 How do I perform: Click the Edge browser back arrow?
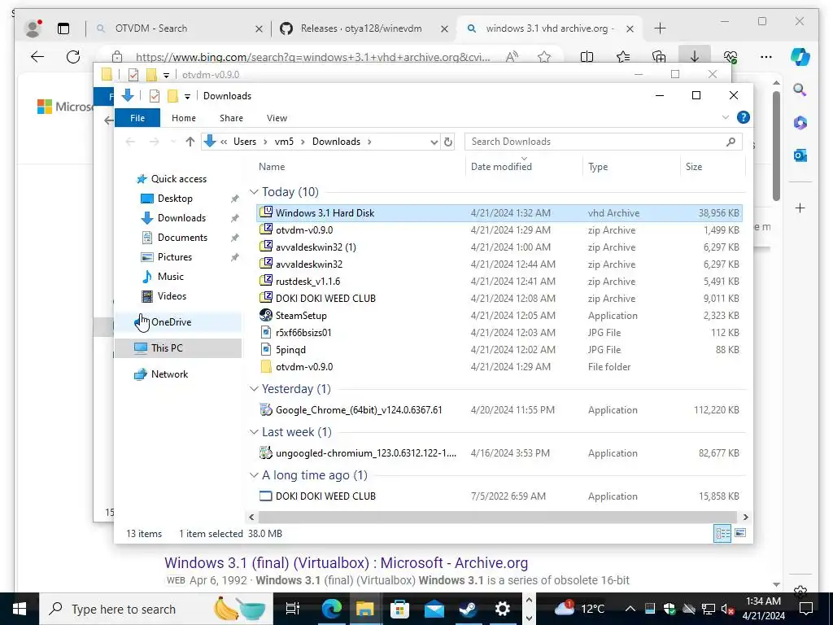37,56
